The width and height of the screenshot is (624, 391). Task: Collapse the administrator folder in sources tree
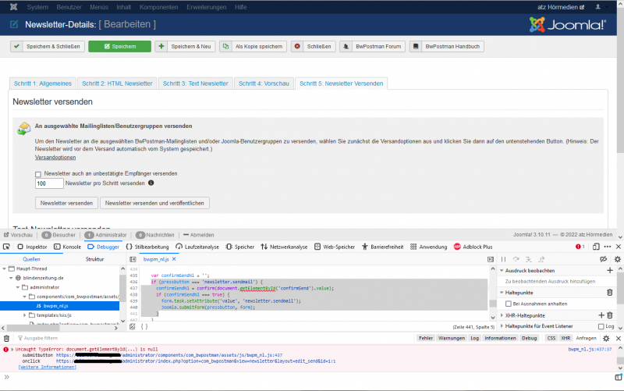pos(16,287)
